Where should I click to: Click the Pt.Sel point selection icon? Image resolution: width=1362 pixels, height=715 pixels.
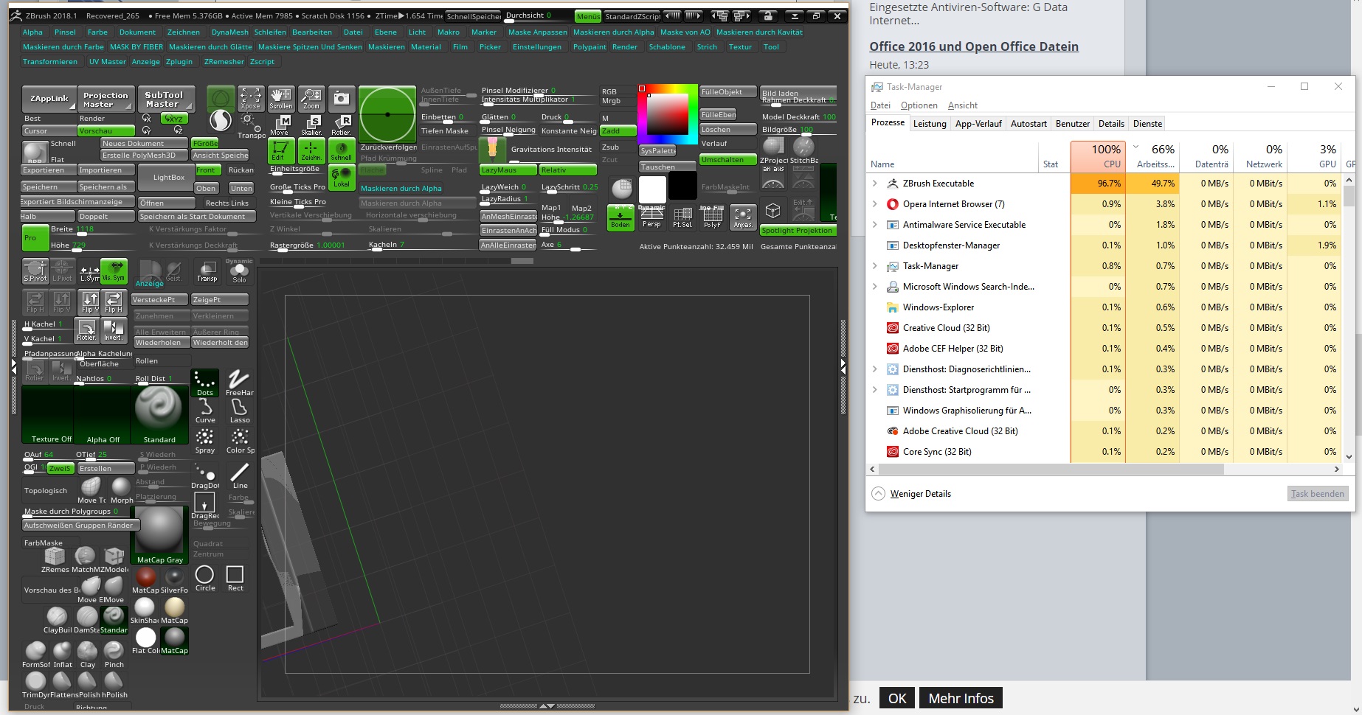pyautogui.click(x=682, y=217)
